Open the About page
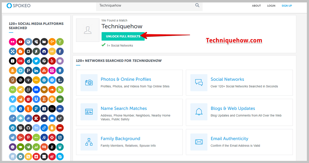The image size is (309, 163). (256, 6)
